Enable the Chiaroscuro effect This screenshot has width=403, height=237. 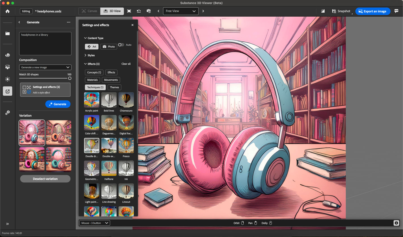[x=126, y=100]
